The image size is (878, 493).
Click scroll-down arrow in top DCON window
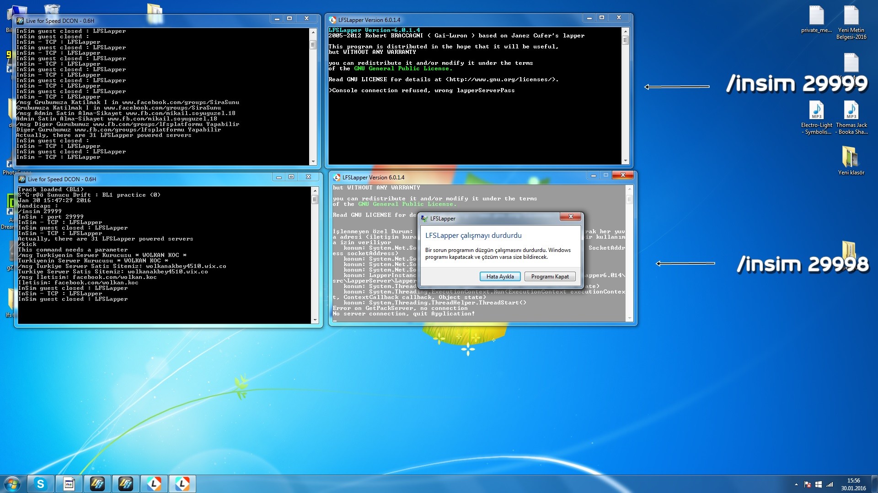click(313, 162)
